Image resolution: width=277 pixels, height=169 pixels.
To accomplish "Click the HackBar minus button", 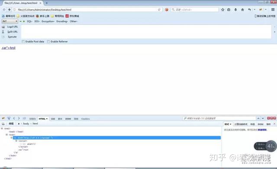I will [x=20, y=21].
